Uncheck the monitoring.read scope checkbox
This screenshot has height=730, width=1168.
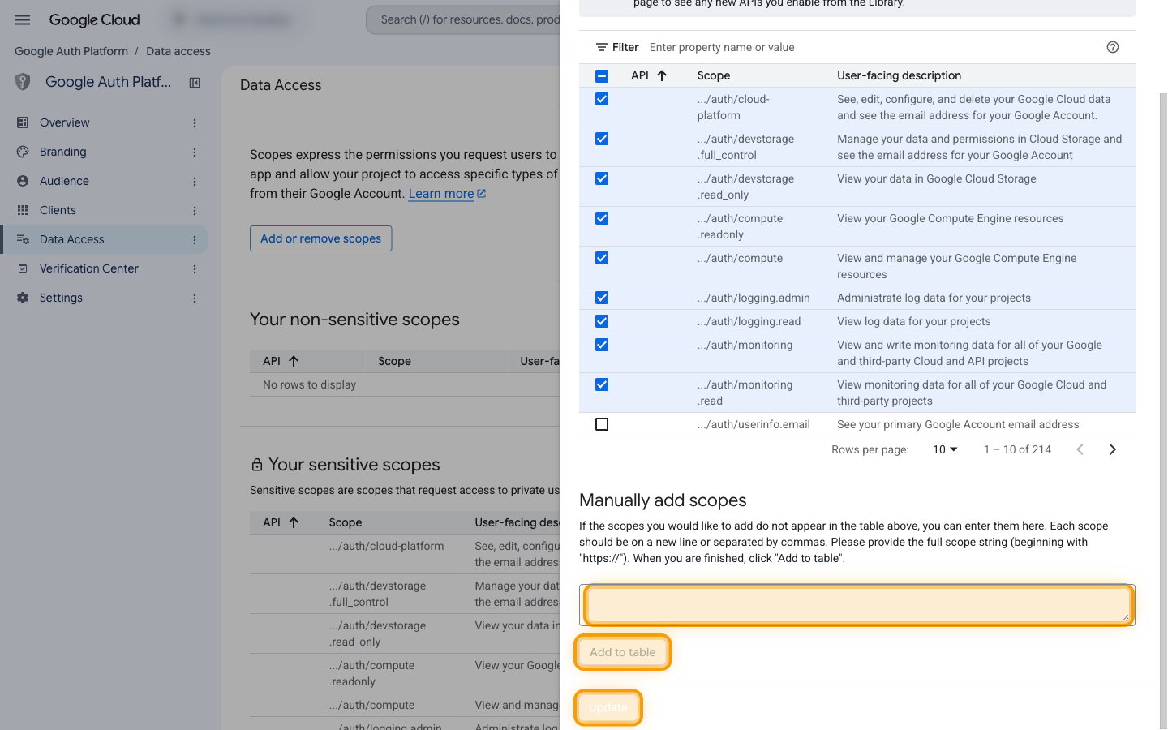coord(602,384)
